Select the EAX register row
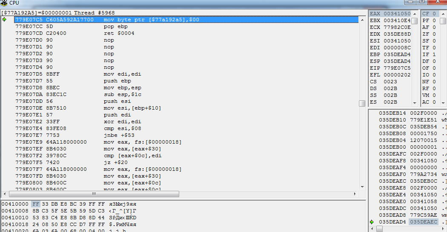 [390, 14]
